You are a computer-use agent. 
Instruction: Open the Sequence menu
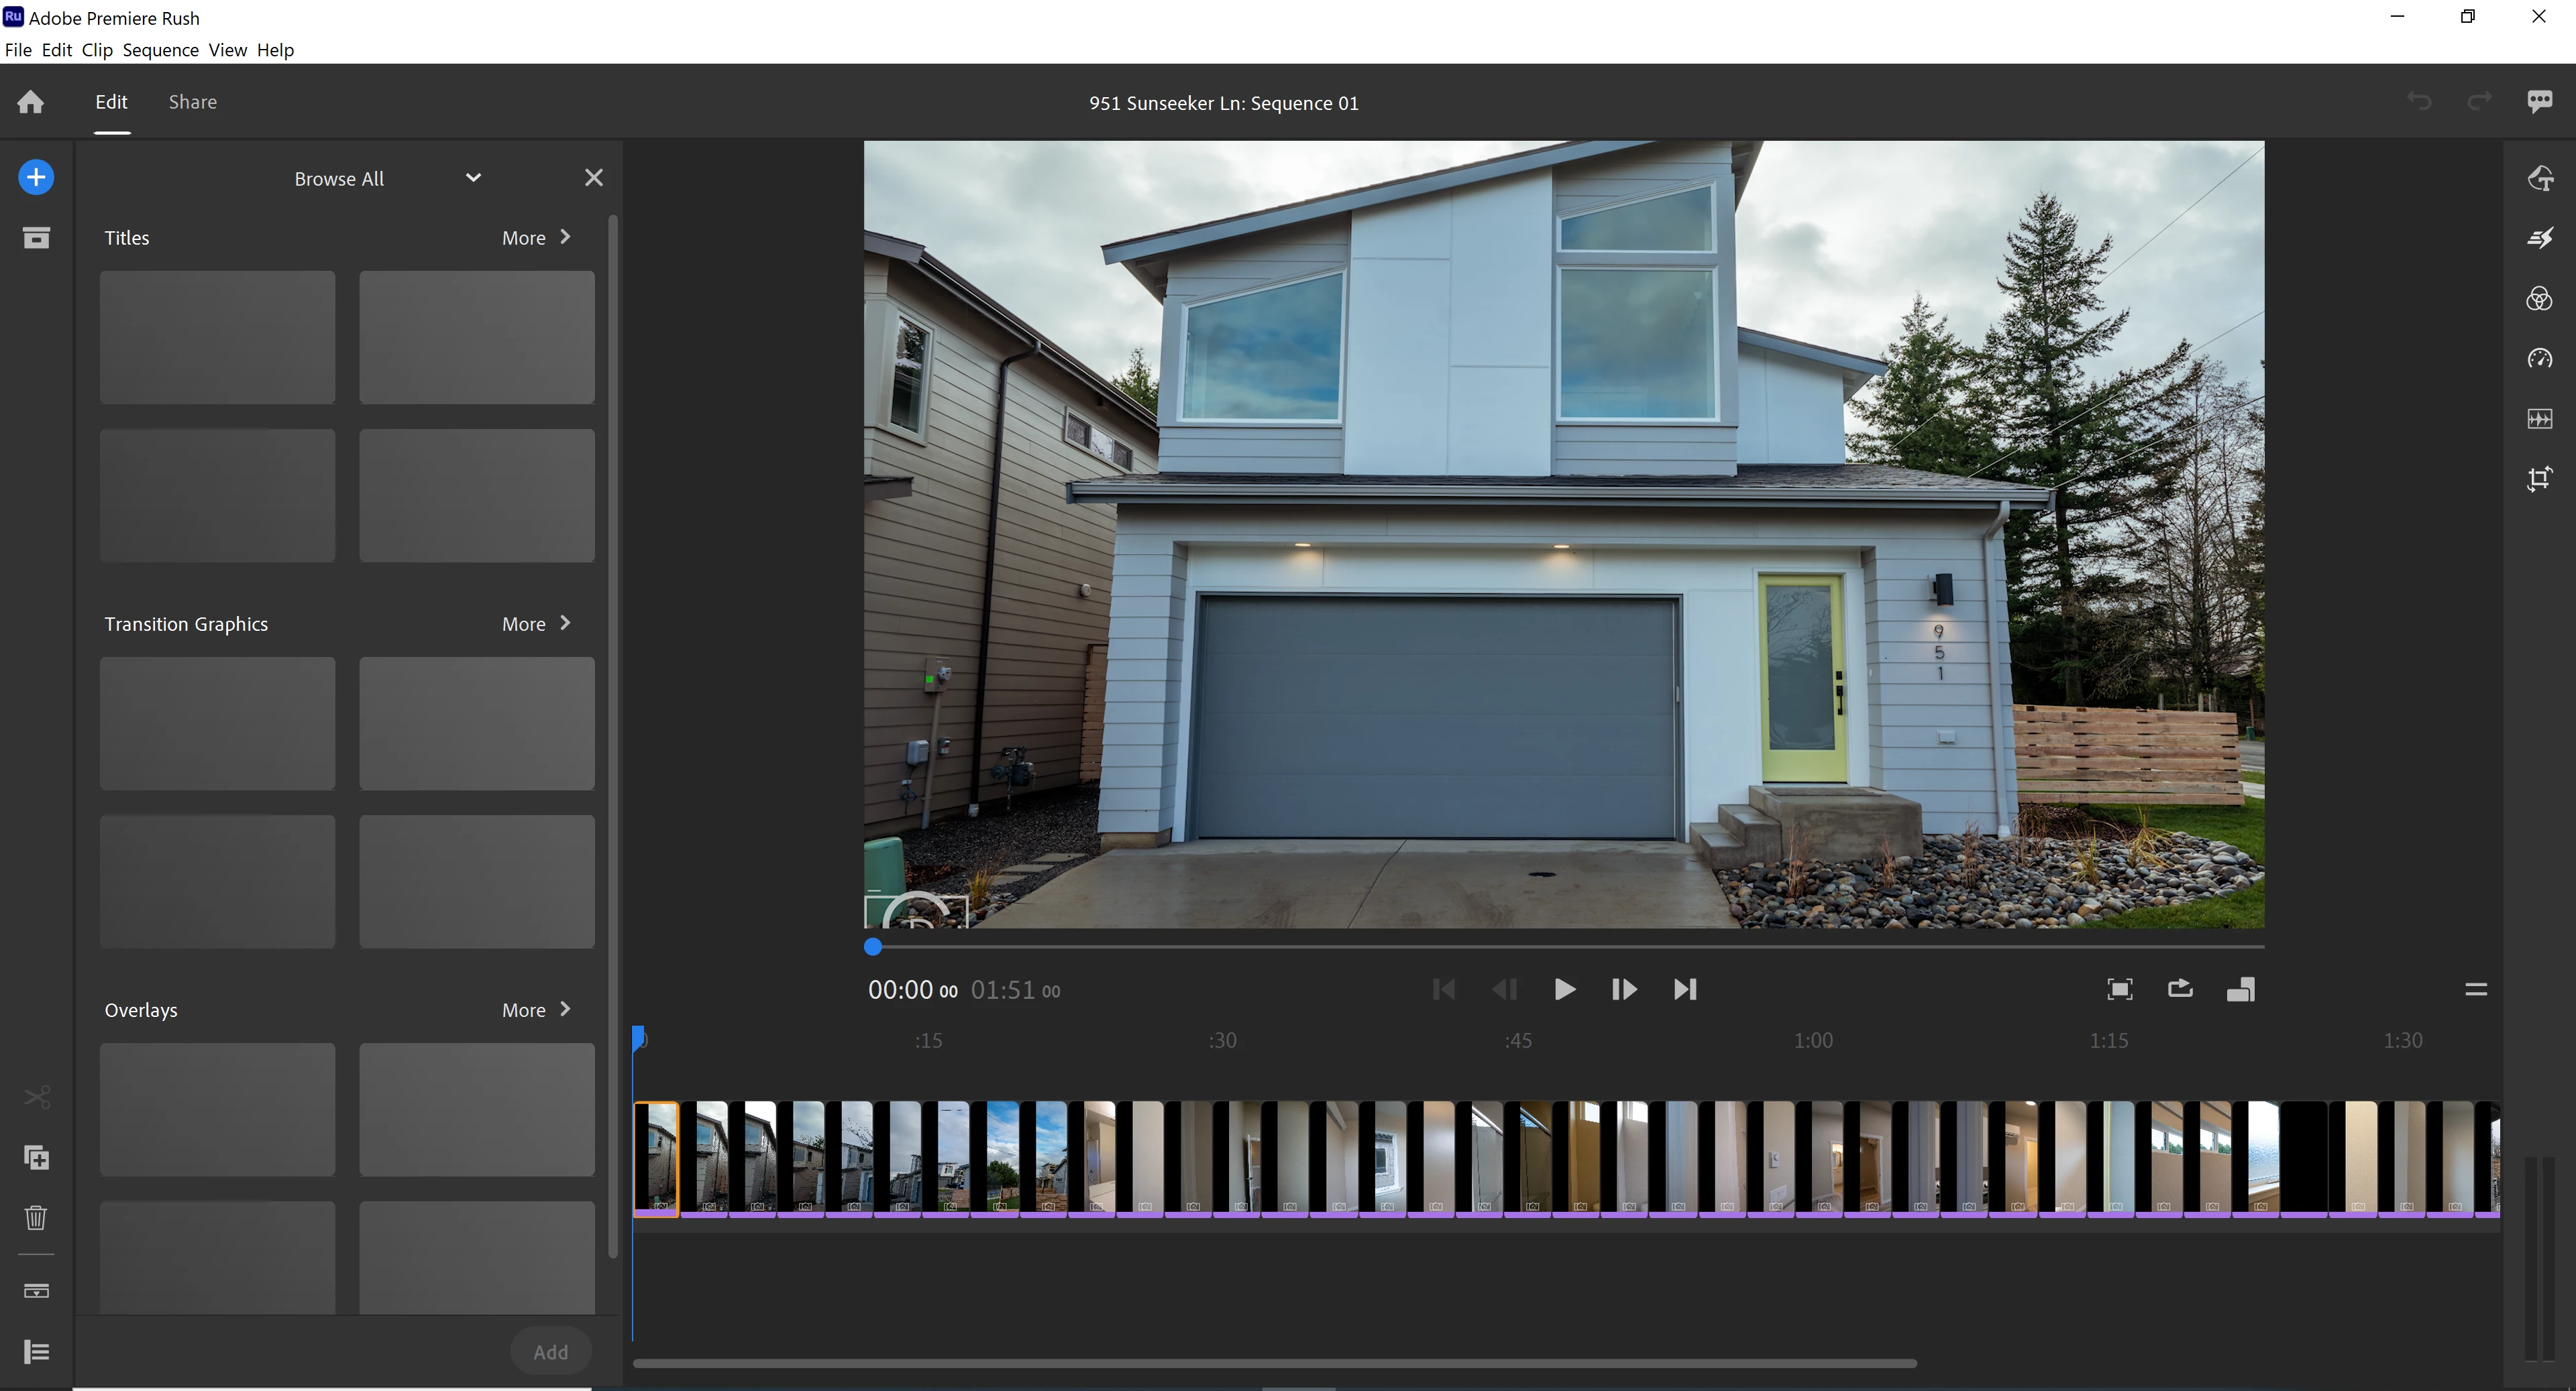(160, 50)
